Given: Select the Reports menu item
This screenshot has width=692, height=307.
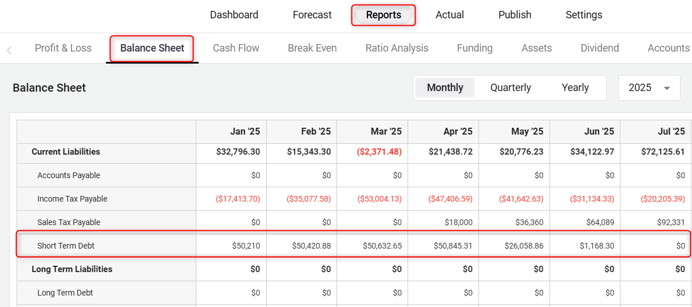Looking at the screenshot, I should click(383, 15).
